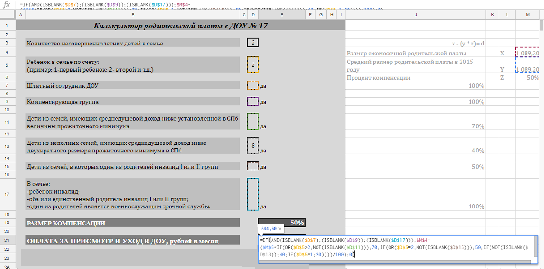Select row 13 header
This screenshot has height=269, width=544.
8,146
